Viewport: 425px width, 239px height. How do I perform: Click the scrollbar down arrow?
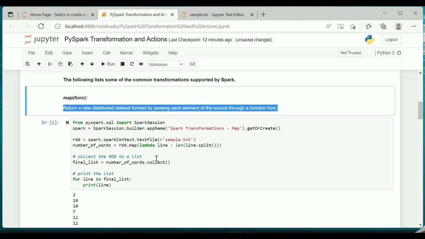point(420,225)
